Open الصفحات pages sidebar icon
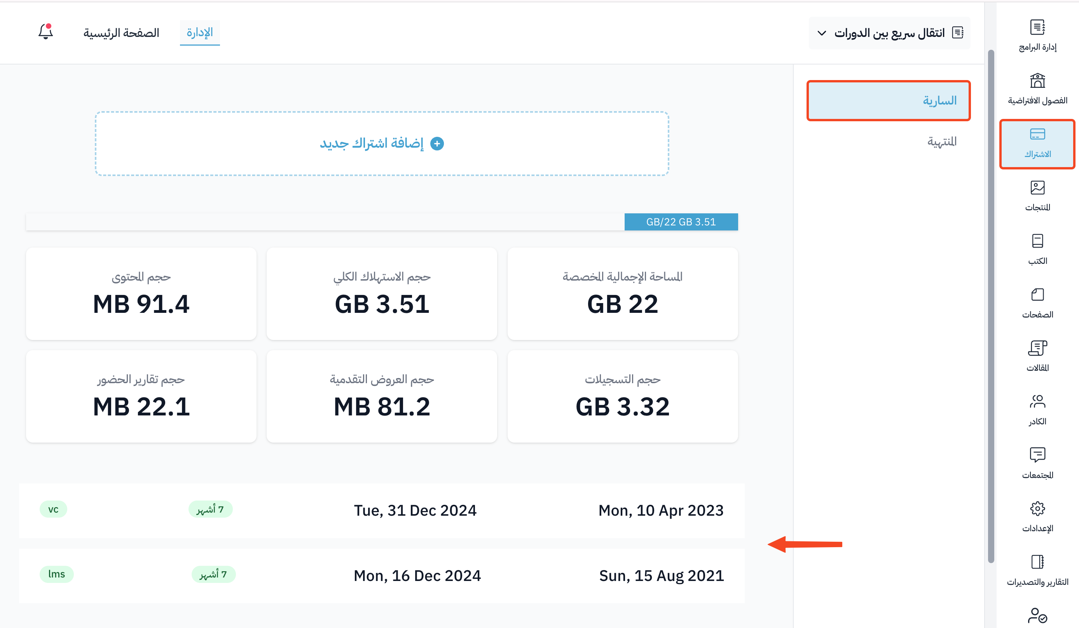The image size is (1079, 628). (1037, 295)
